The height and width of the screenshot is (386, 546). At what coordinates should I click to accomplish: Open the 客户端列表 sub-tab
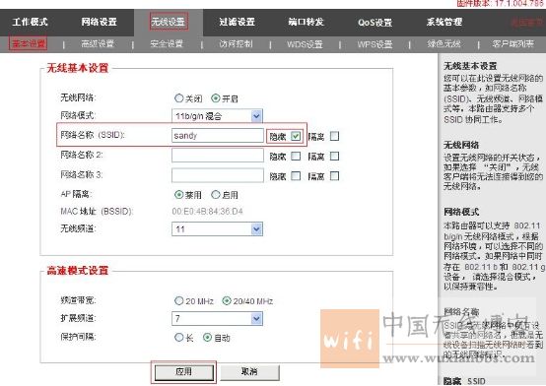click(x=512, y=44)
